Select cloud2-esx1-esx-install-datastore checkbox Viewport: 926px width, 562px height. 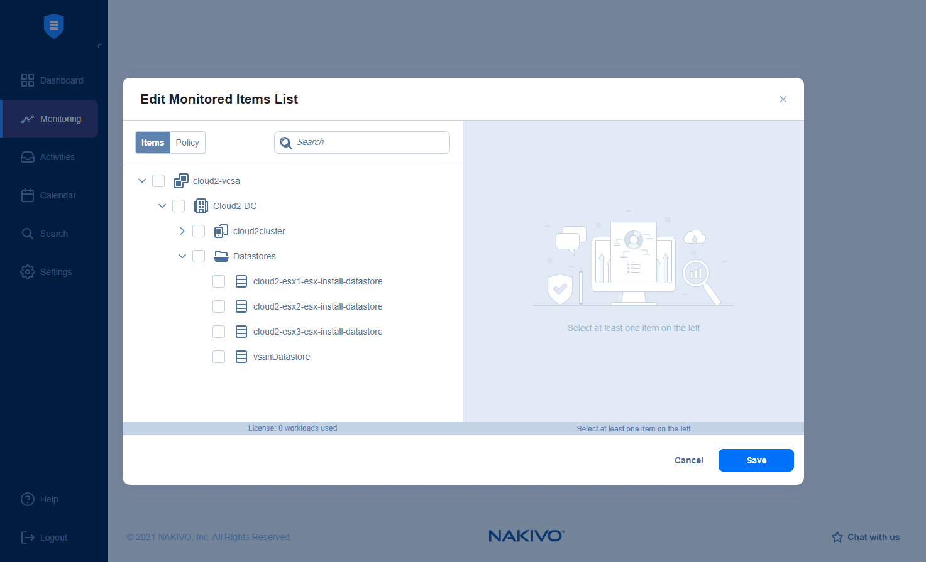click(219, 281)
